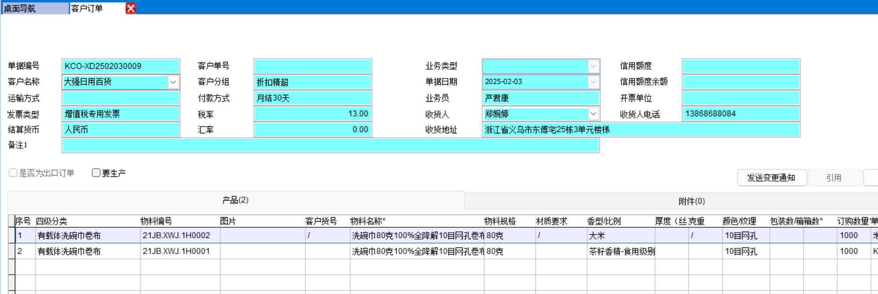Toggle the 是否为出口订单 checkbox
878x294 pixels.
point(13,173)
